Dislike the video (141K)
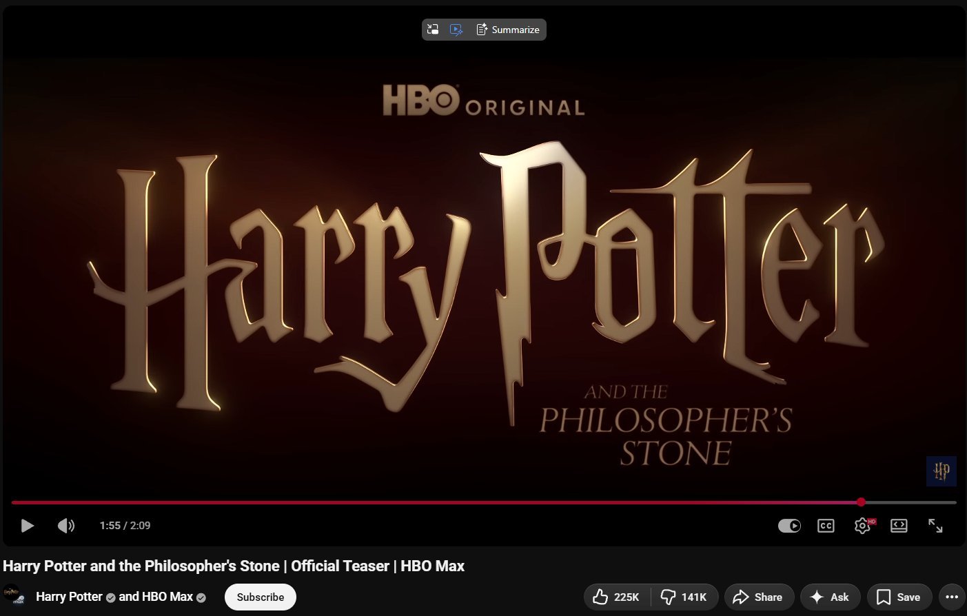Viewport: 967px width, 616px height. coord(684,597)
